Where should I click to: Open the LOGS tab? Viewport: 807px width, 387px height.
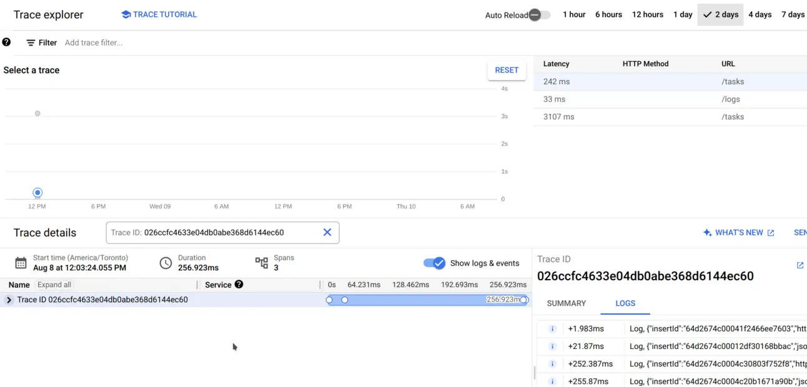tap(625, 303)
